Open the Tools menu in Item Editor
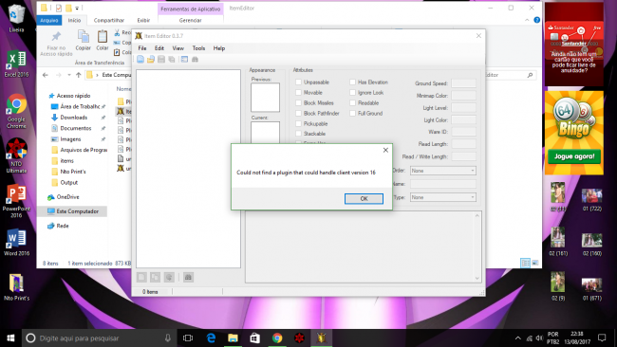The width and height of the screenshot is (617, 347). 198,48
